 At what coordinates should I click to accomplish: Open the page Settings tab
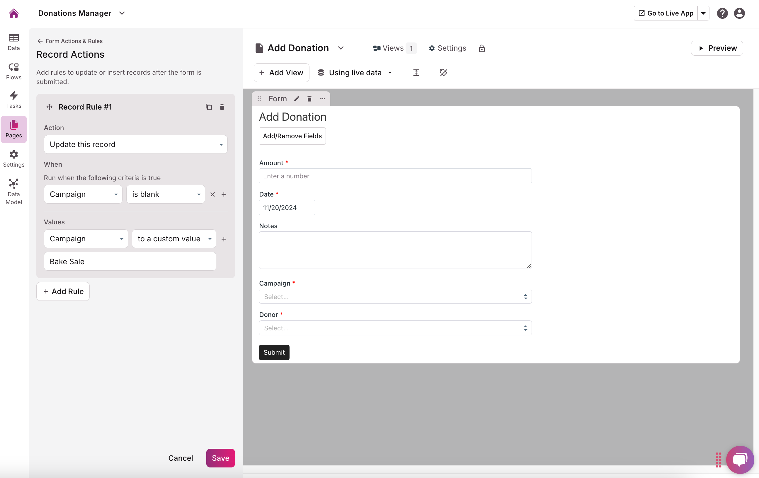coord(447,48)
